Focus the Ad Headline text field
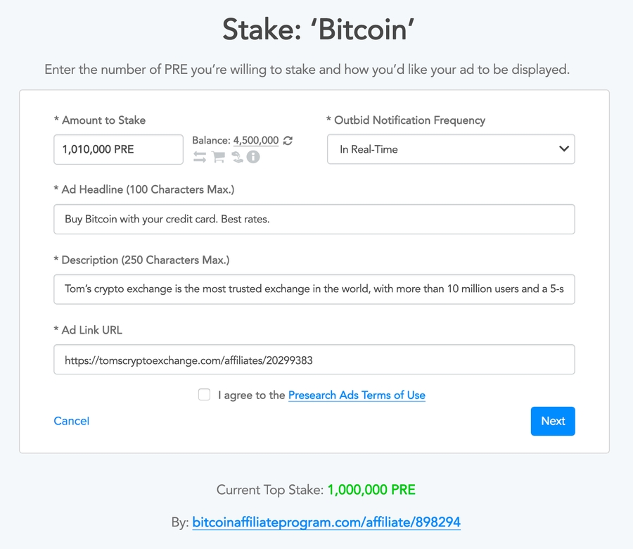Image resolution: width=633 pixels, height=549 pixels. pyautogui.click(x=314, y=219)
